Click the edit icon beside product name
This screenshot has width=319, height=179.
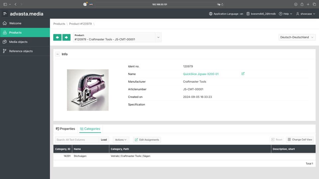(x=243, y=74)
